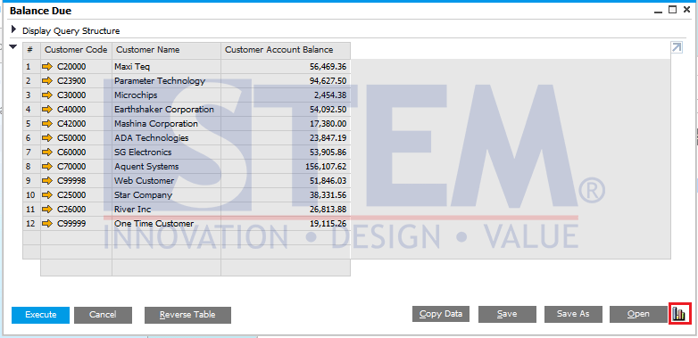Sort by Customer Code column header
The height and width of the screenshot is (338, 698).
[x=76, y=50]
